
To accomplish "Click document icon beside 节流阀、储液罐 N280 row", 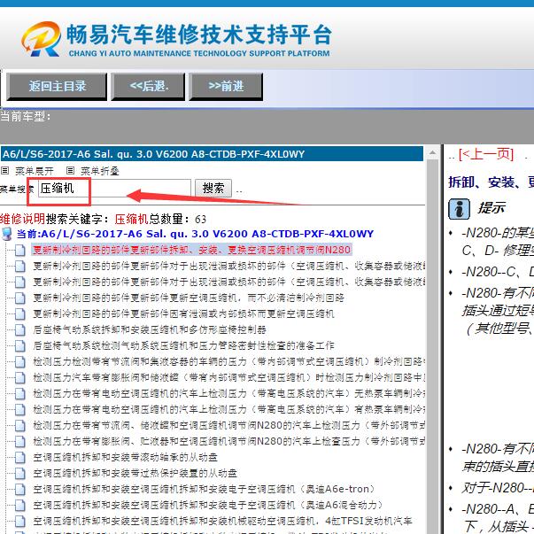I will pyautogui.click(x=20, y=425).
